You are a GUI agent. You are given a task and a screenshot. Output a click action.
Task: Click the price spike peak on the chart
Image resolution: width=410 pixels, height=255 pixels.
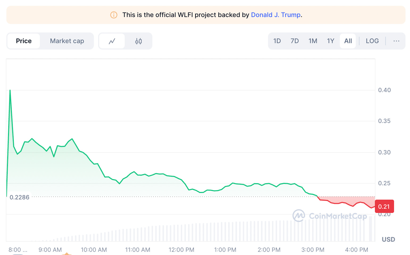[10, 90]
